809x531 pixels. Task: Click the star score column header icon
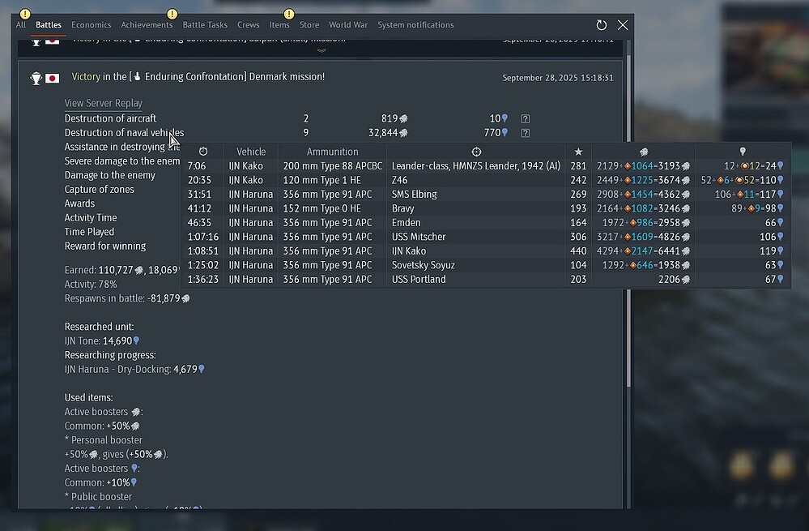coord(578,152)
